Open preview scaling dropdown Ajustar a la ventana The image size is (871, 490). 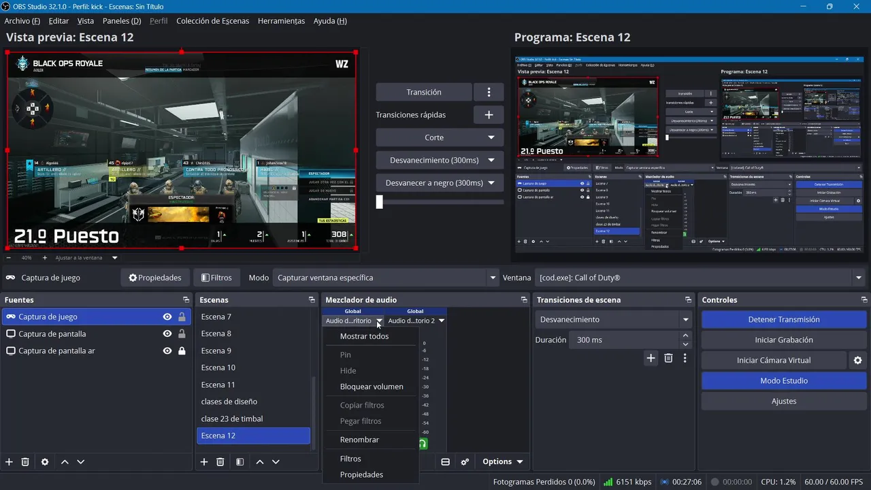coord(86,258)
